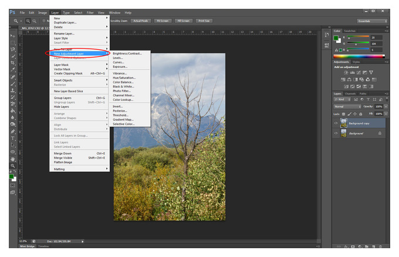The height and width of the screenshot is (257, 399).
Task: Hide the Background copy layer
Action: click(x=336, y=123)
